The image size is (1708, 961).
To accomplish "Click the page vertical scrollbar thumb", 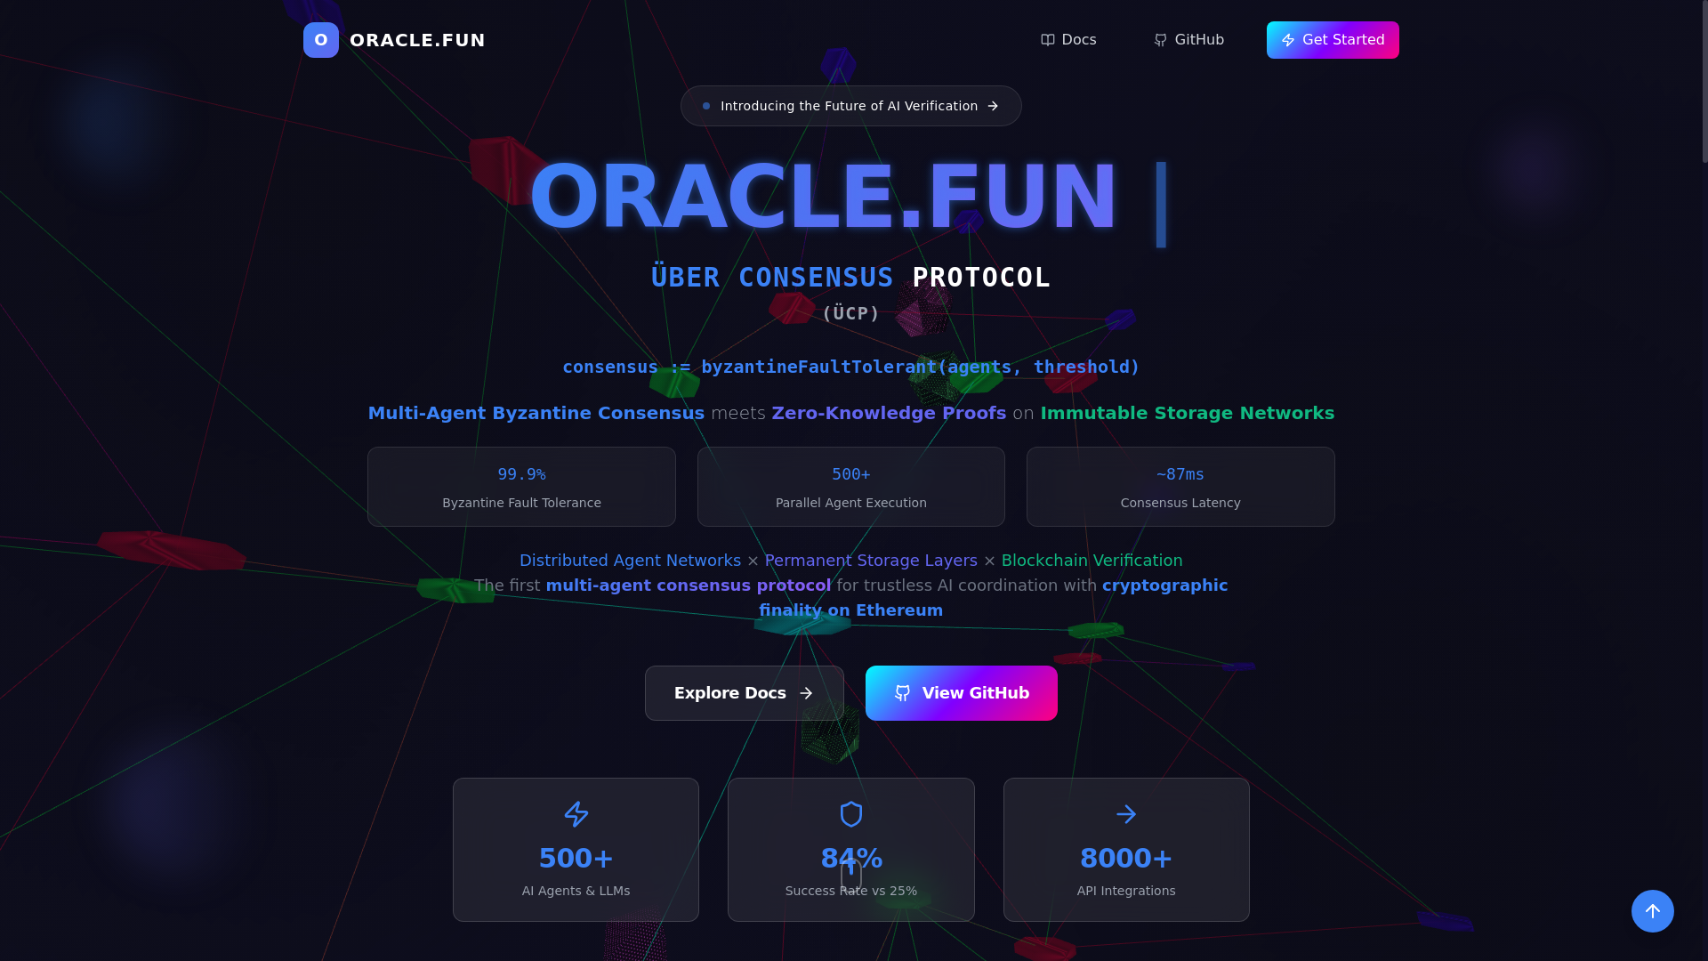I will point(1704,82).
